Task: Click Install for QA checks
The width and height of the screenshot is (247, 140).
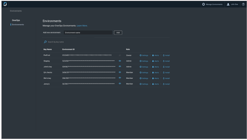Action: pos(166,73)
